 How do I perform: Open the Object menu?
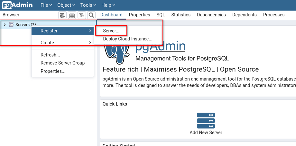click(x=66, y=5)
